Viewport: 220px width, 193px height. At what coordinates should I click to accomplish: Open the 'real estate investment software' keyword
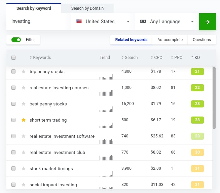click(x=62, y=136)
